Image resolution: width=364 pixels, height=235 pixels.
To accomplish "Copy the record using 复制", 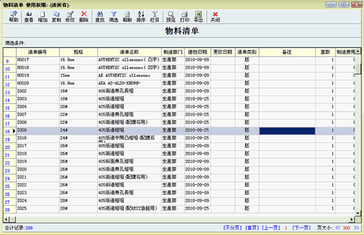I will pos(56,17).
